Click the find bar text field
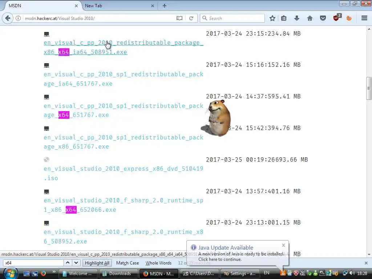372x279 pixels. pyautogui.click(x=33, y=263)
